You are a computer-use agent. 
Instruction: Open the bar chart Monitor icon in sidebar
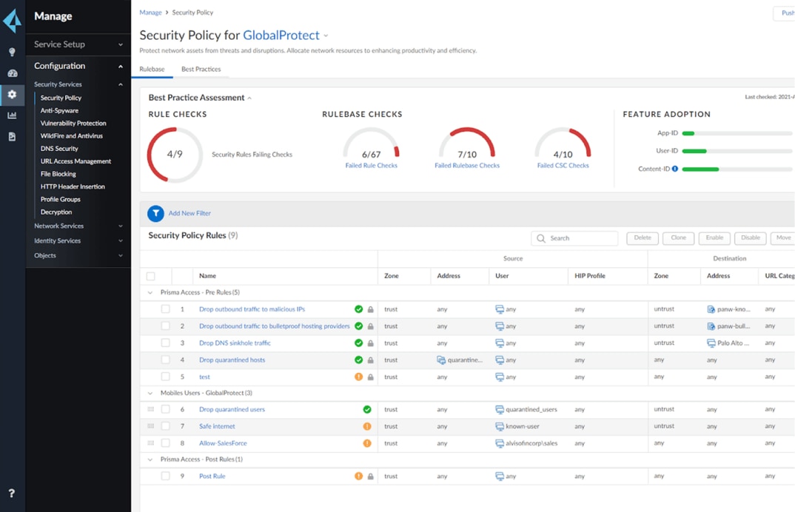pos(12,115)
